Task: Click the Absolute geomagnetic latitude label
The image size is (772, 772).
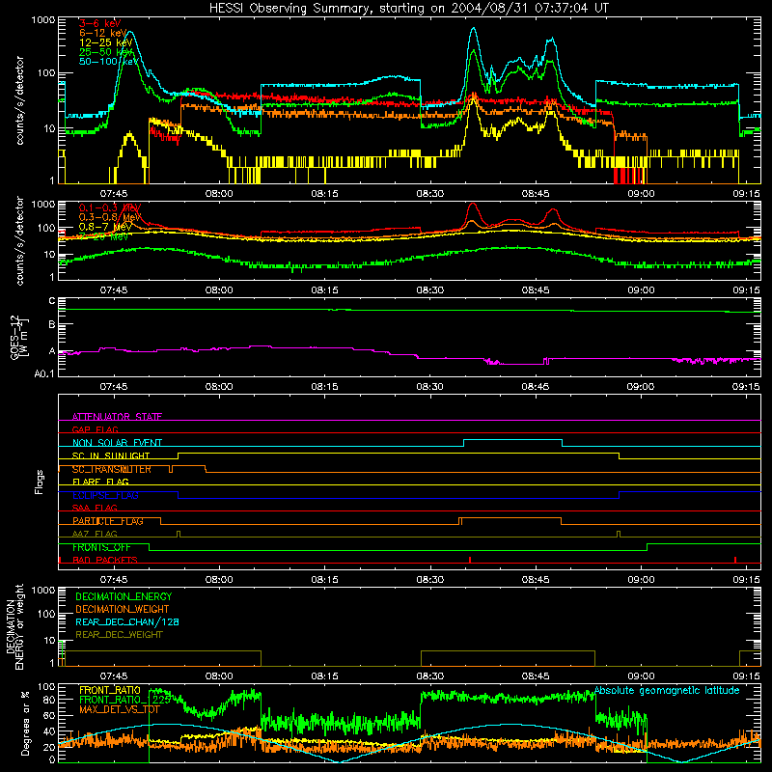Action: coord(667,691)
